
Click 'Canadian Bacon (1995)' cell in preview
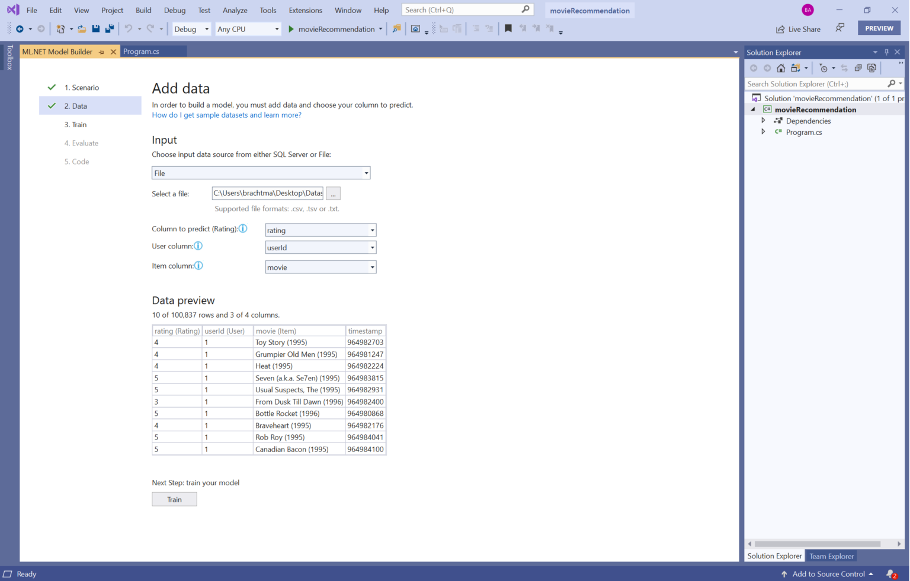pos(292,449)
